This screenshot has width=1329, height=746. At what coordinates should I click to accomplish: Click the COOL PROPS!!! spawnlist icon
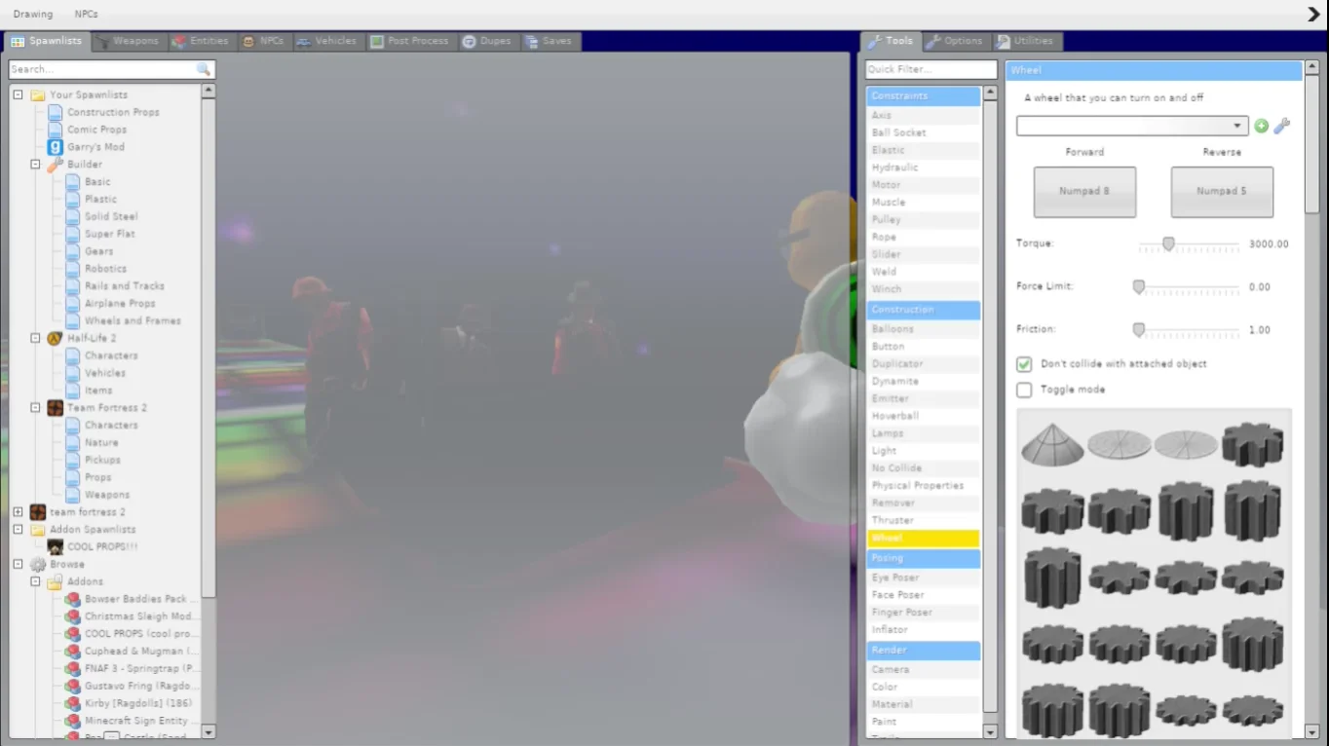[56, 546]
